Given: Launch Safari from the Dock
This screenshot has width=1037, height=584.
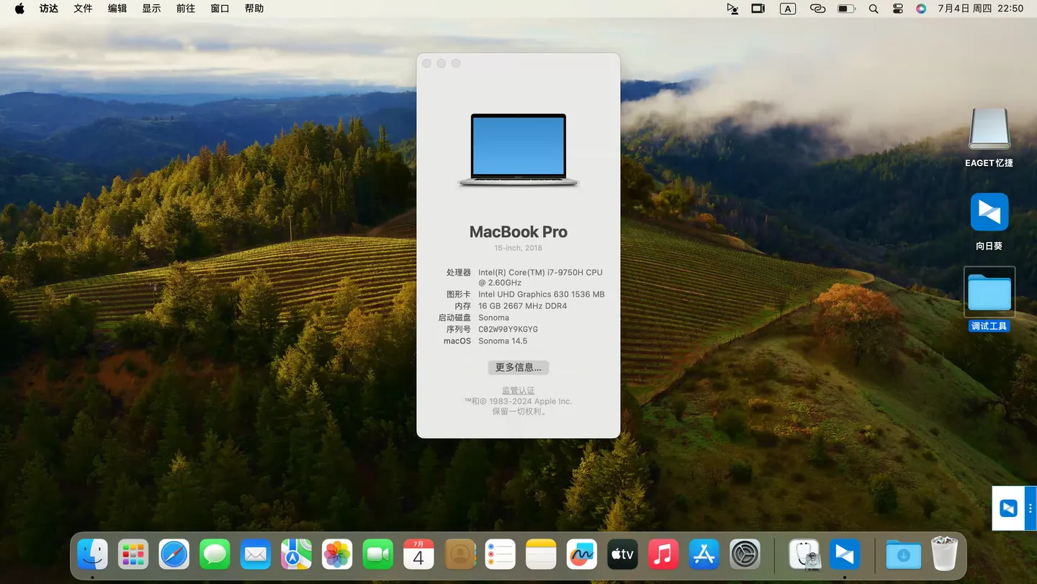Looking at the screenshot, I should pos(174,554).
